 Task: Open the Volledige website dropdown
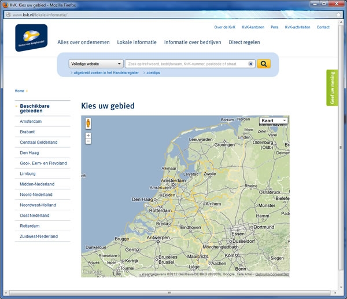[x=95, y=64]
